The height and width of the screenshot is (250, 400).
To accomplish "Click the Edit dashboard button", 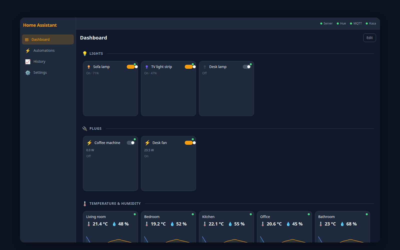I will coord(369,38).
